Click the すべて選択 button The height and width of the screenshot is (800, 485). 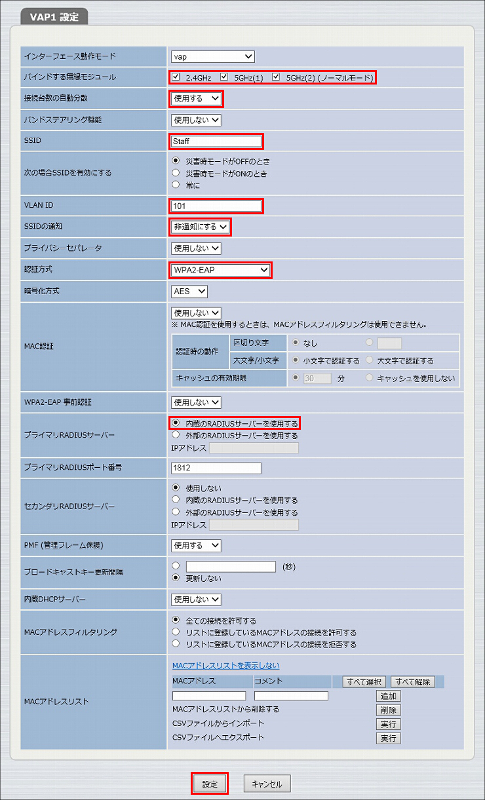365,681
